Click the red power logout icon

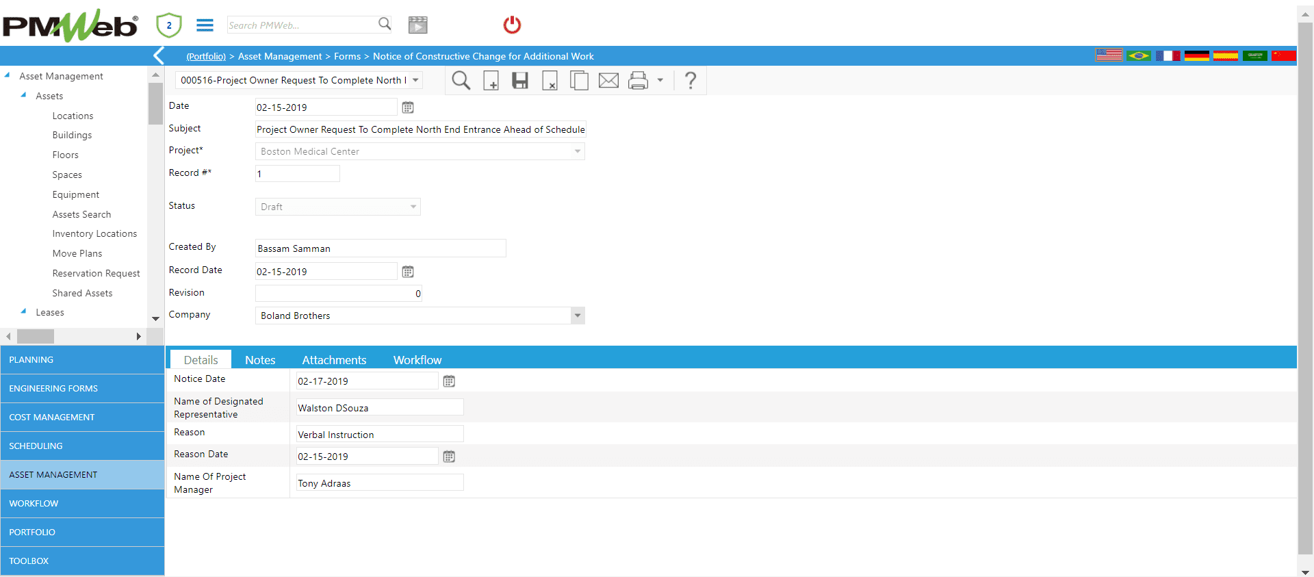tap(512, 25)
